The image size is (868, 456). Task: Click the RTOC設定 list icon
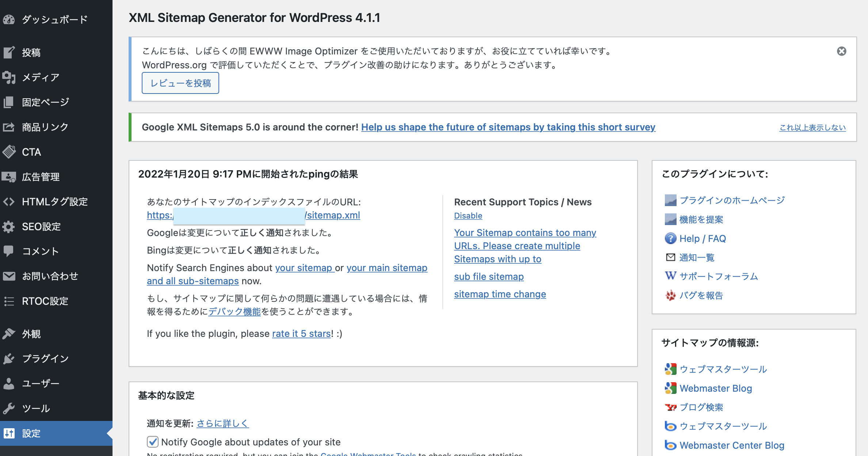9,301
